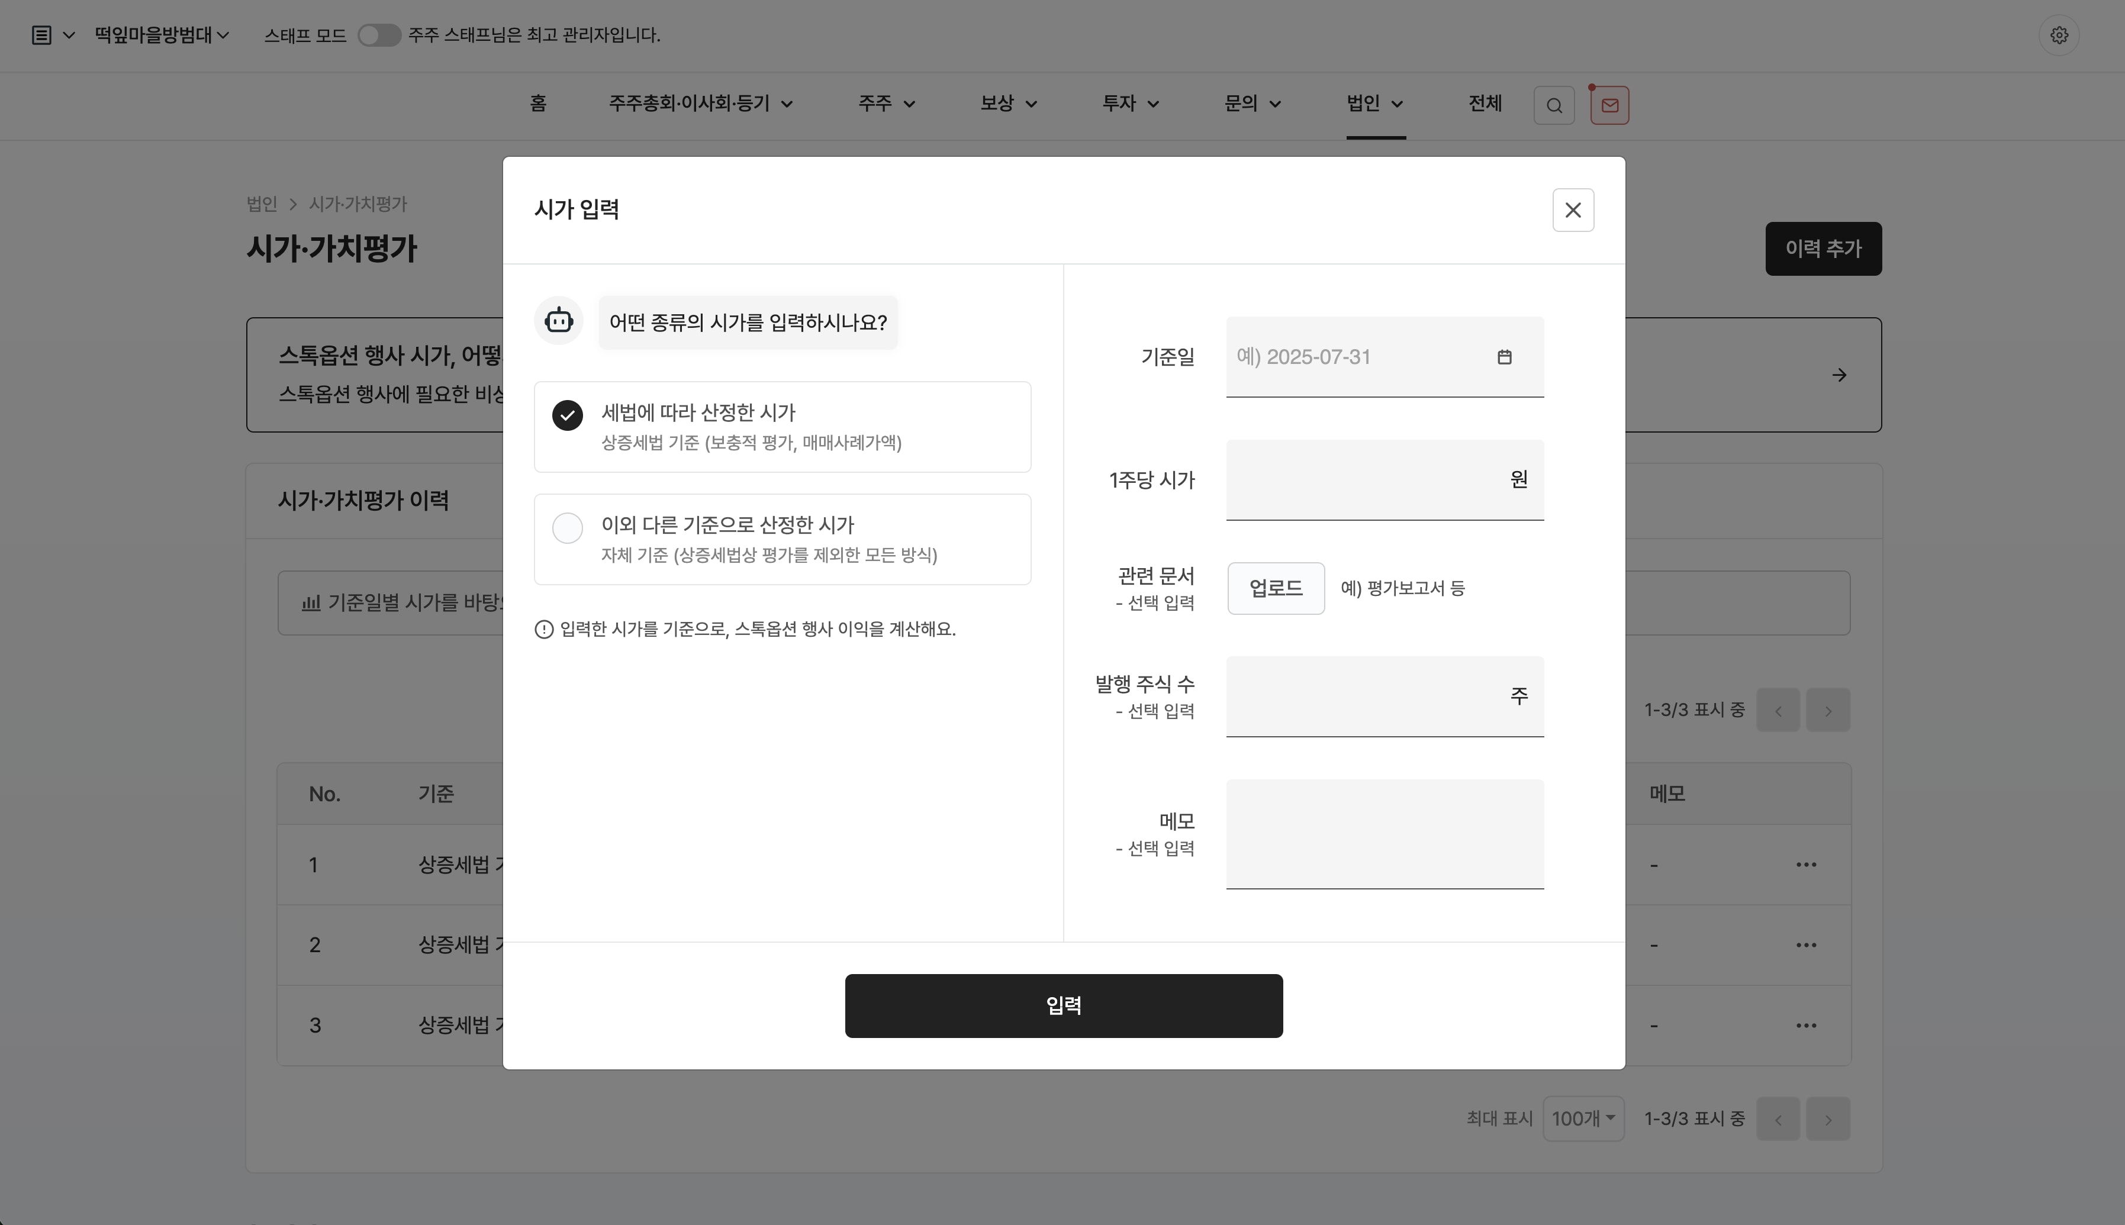Open the 최대 표시 100개 dropdown
Screen dimensions: 2125x1225
[x=1583, y=1118]
